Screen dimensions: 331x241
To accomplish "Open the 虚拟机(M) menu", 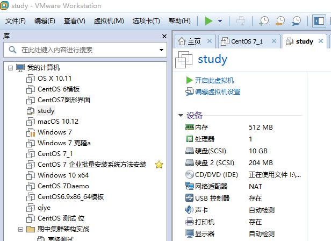I will click(x=109, y=21).
